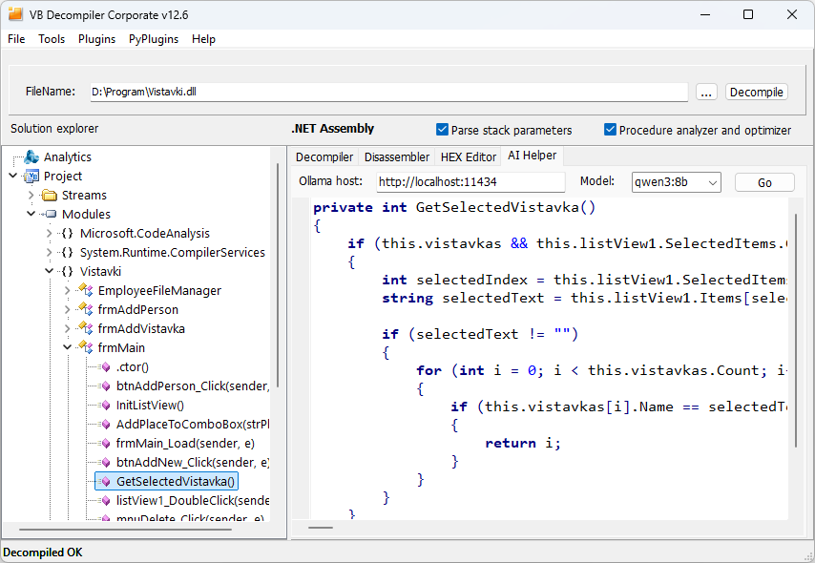Collapse the frmMain tree node
This screenshot has width=815, height=563.
(x=68, y=348)
